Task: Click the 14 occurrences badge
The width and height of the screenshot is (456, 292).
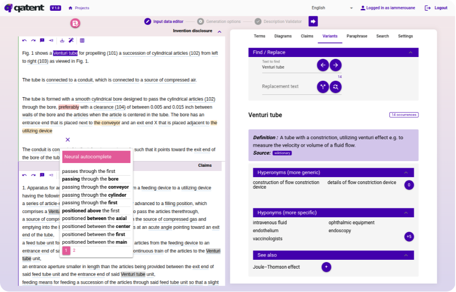Action: [404, 115]
